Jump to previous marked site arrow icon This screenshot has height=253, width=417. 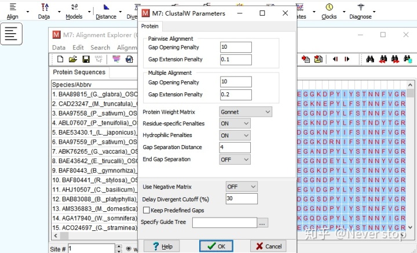coord(335,59)
